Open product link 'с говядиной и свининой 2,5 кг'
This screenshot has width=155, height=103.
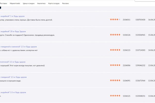coord(18,47)
